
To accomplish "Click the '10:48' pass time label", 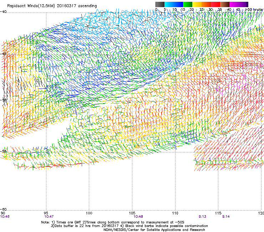I will [138, 217].
